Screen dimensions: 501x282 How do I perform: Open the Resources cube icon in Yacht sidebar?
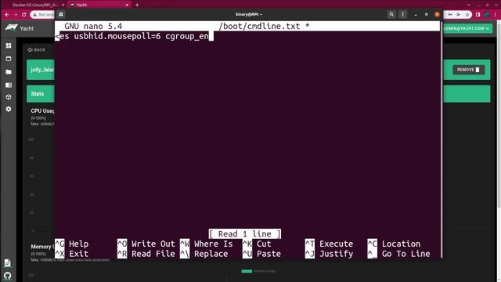(x=9, y=97)
